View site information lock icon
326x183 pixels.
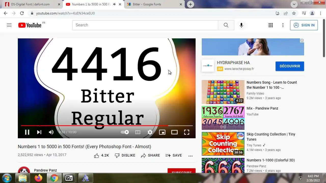[x=32, y=13]
